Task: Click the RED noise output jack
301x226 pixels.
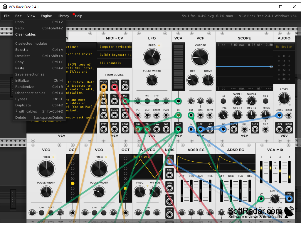Action: (x=169, y=188)
